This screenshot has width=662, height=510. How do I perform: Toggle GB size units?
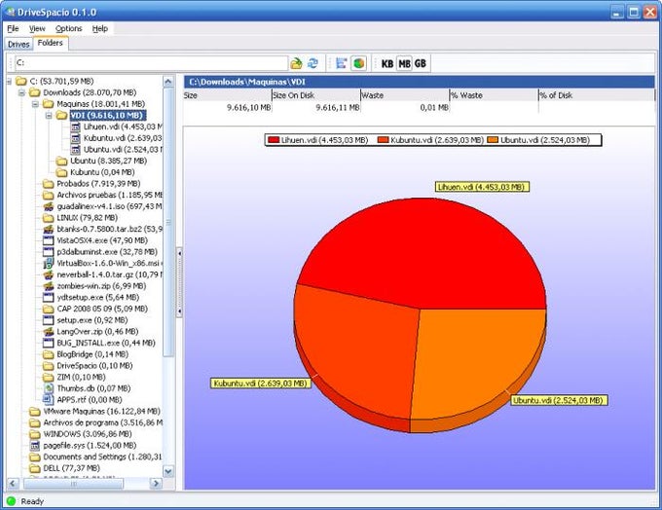tap(421, 64)
